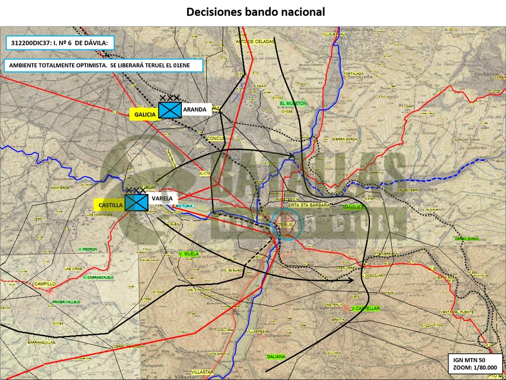Click the 'IGN MTN 50' scale box
Image resolution: width=506 pixels, height=380 pixels.
point(475,364)
